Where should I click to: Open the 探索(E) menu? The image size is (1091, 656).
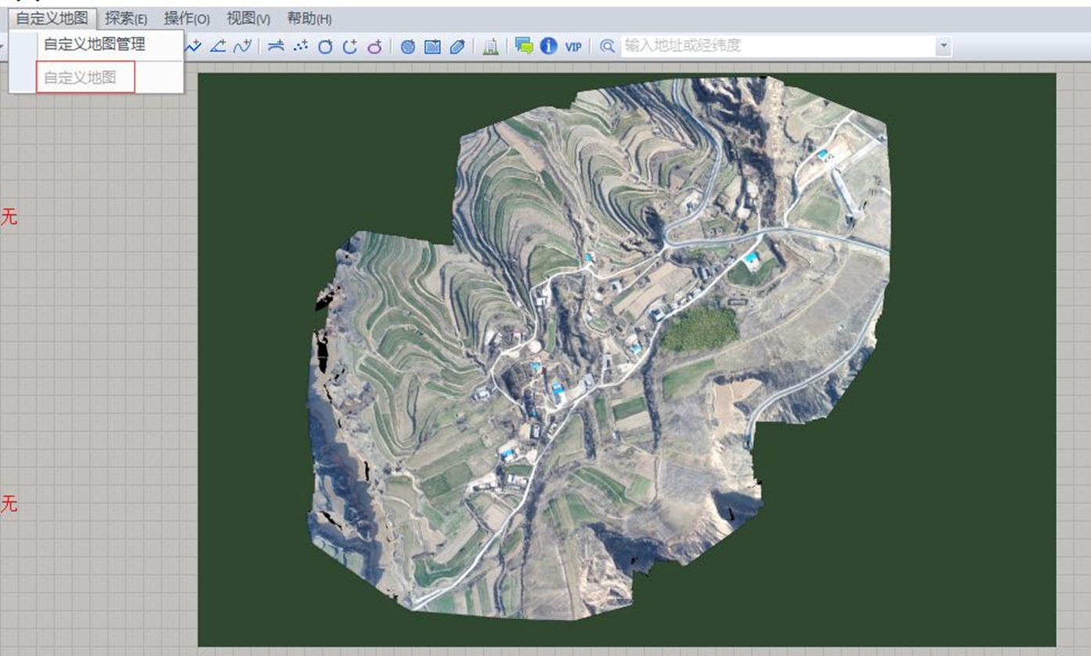click(126, 19)
